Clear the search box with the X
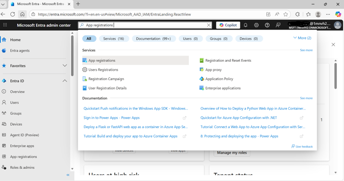Viewport: 344px width, 181px height. click(209, 25)
